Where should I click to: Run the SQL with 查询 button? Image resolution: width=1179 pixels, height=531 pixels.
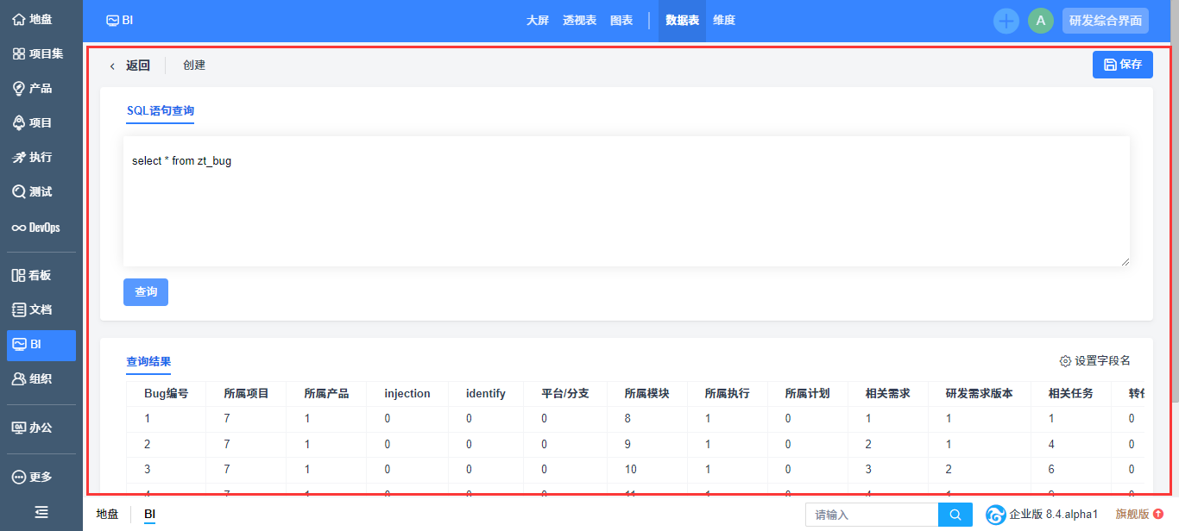146,292
